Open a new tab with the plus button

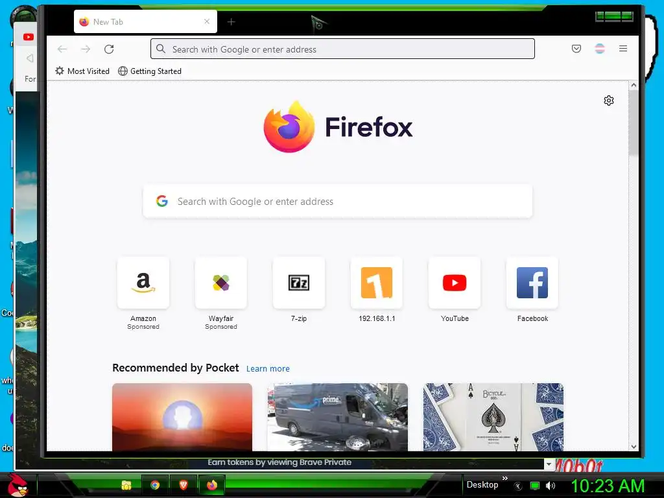[231, 21]
